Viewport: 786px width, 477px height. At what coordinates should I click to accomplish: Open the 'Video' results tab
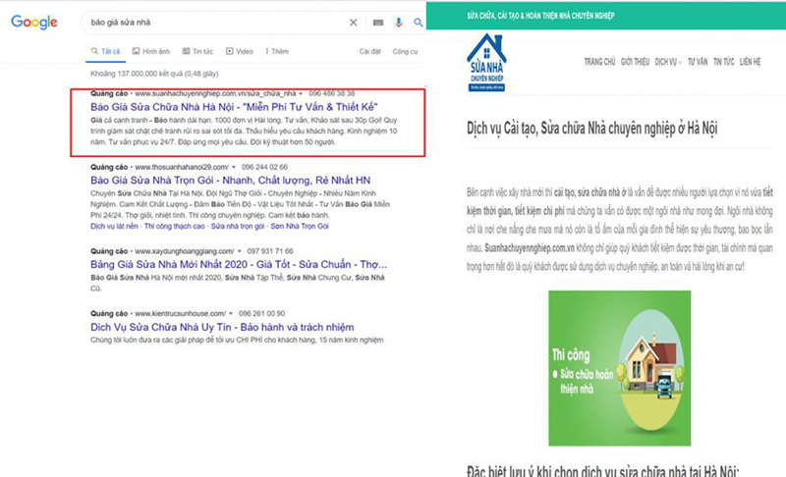pos(240,52)
